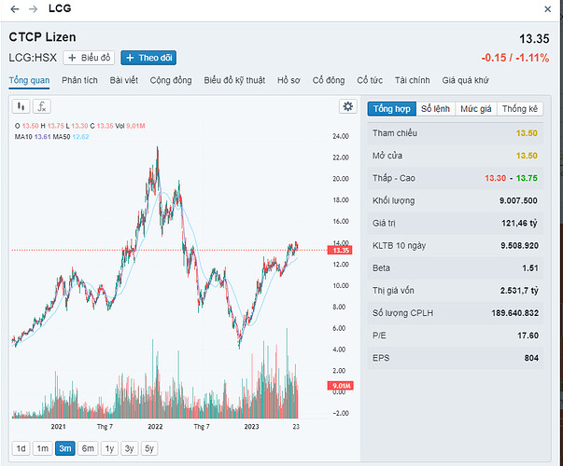Click the red 9.01M volume label
563x466 pixels.
342,386
